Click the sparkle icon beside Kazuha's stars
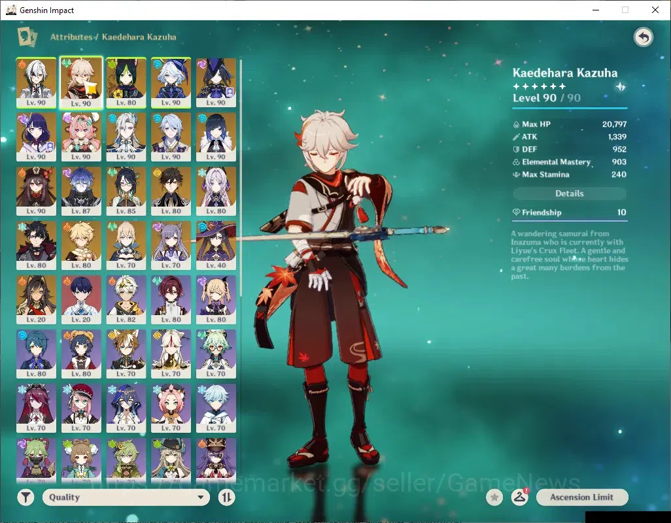This screenshot has height=523, width=671. pos(621,87)
